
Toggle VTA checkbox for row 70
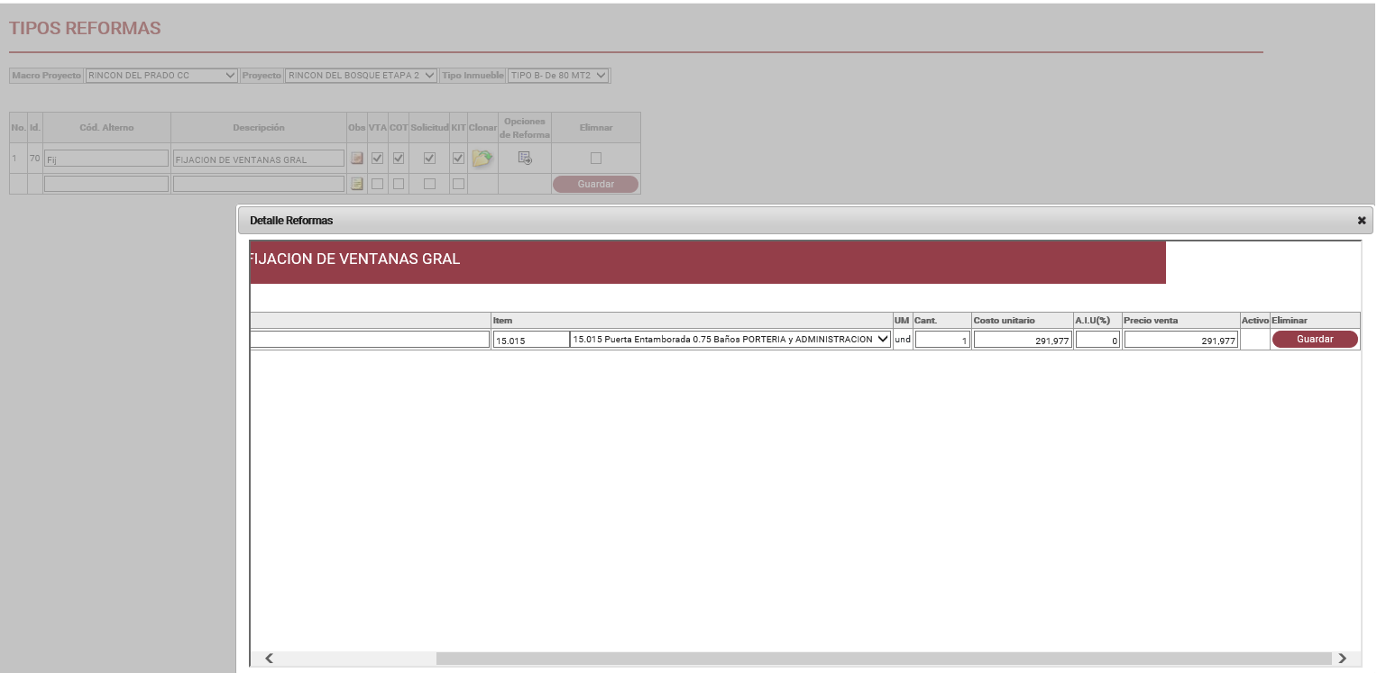(x=377, y=159)
